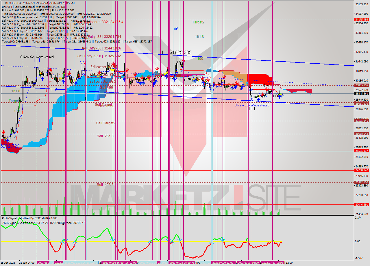Viewport: 370px width, 266px height.
Task: Select the red sell arrow above the 31828.389 peak
Action: point(184,61)
